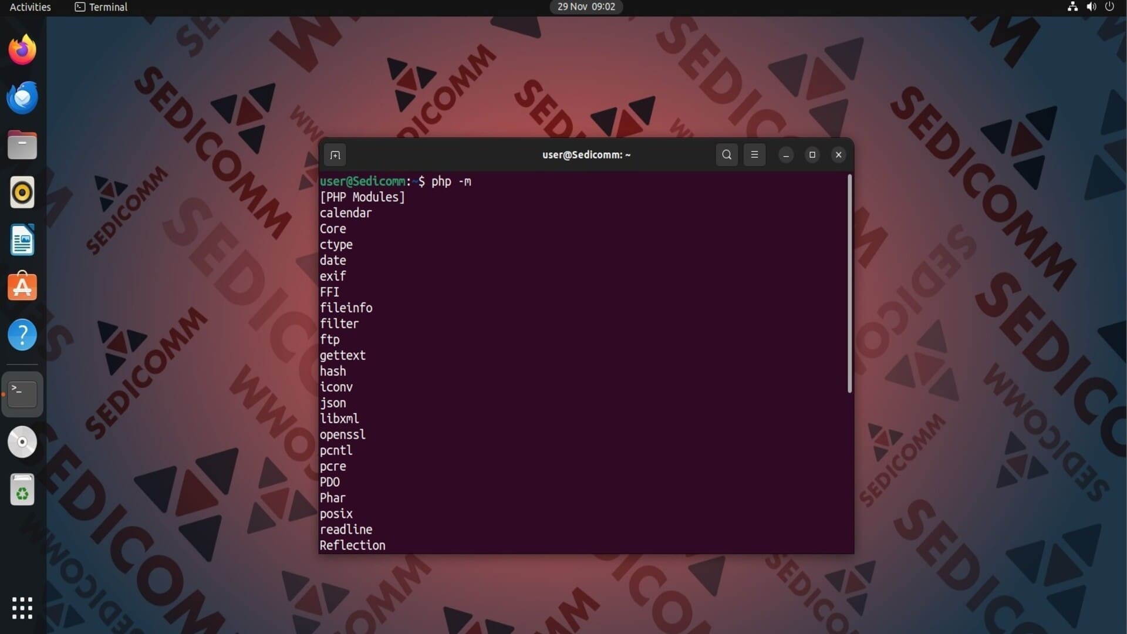The width and height of the screenshot is (1127, 634).
Task: Click the terminal vertical scrollbar
Action: tap(849, 284)
